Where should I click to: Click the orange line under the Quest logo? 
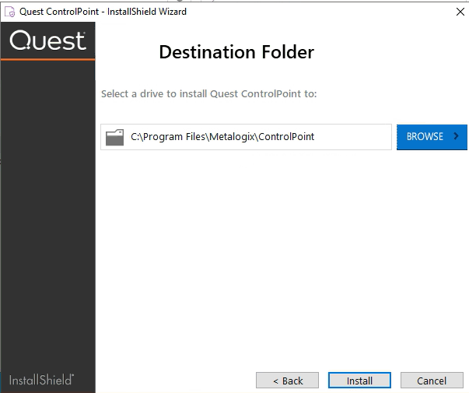[x=47, y=59]
